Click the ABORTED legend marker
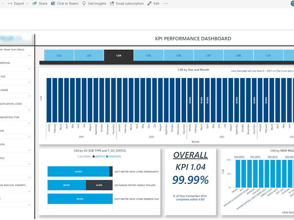 coord(94,157)
